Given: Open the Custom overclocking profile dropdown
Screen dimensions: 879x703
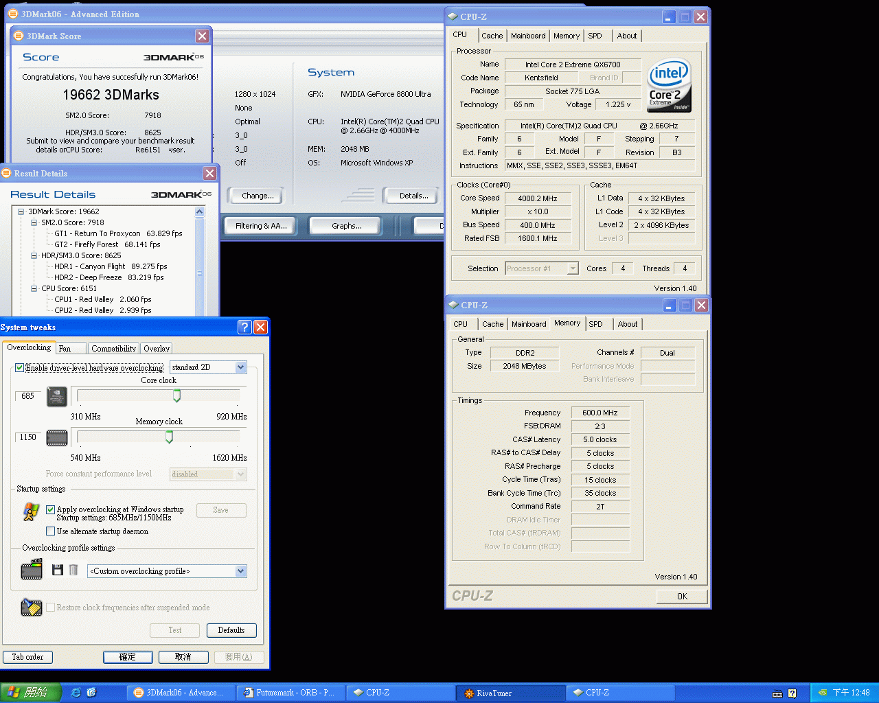Looking at the screenshot, I should click(240, 571).
